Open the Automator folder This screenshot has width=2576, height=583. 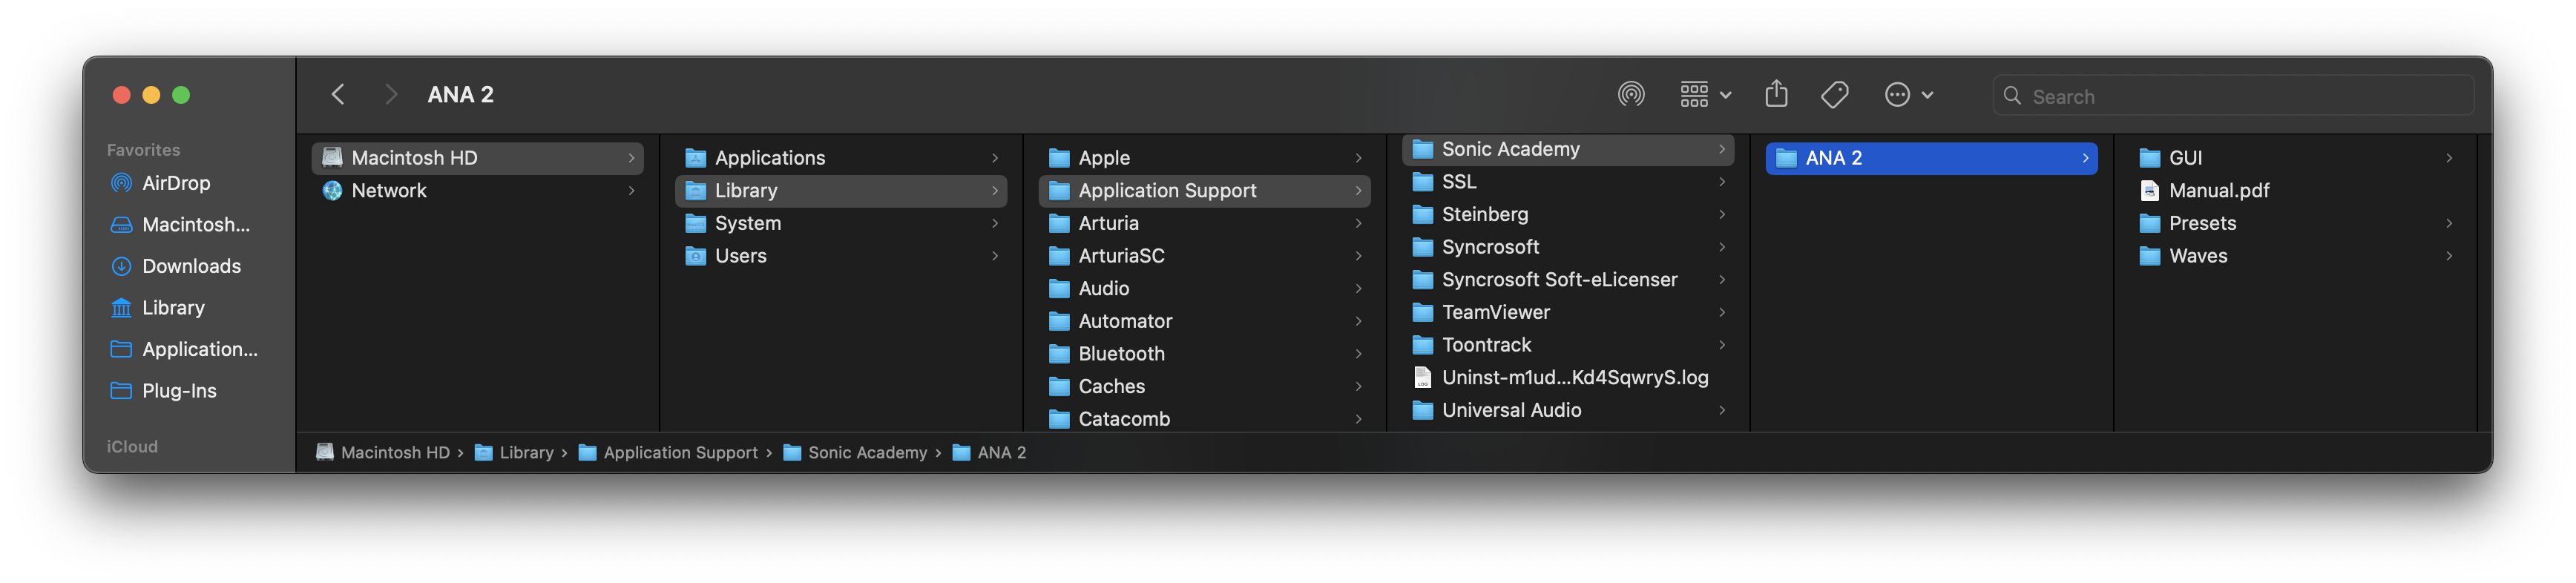[1204, 322]
